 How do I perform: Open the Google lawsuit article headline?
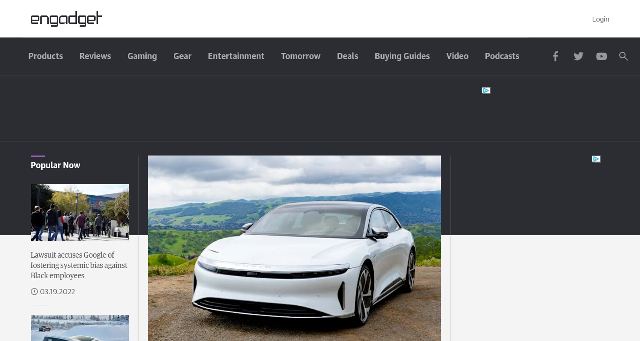point(79,265)
